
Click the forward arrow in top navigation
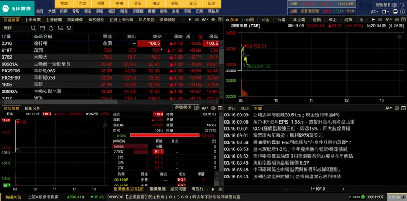pyautogui.click(x=51, y=5)
